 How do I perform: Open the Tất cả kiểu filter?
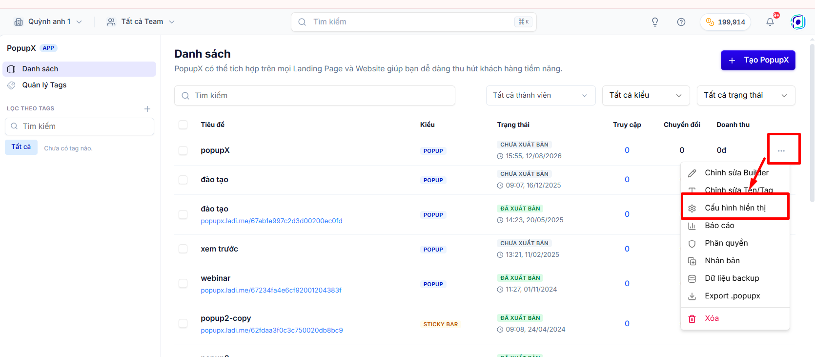click(646, 95)
